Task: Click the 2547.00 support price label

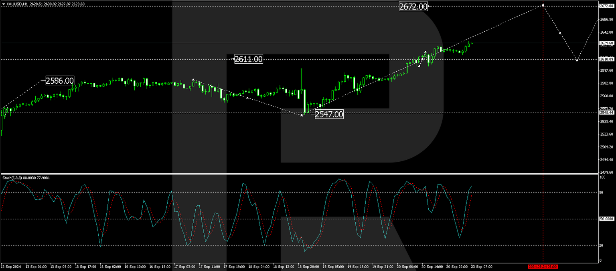Action: tap(328, 114)
